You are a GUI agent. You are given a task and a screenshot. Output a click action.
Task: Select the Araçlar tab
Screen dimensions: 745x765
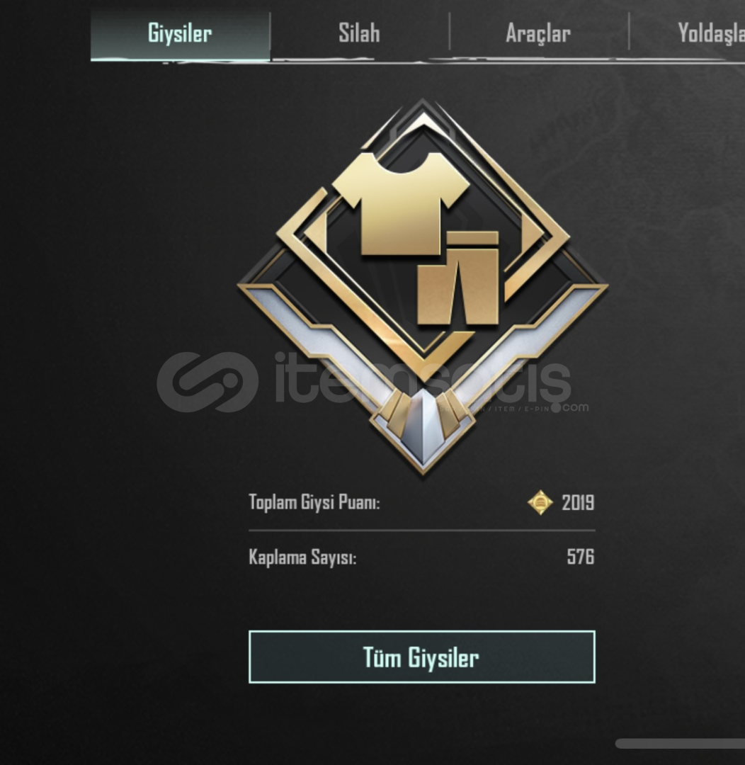click(538, 34)
